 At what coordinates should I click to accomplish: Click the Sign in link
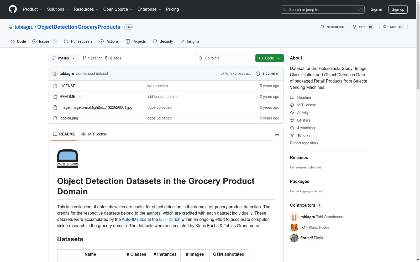(x=376, y=9)
